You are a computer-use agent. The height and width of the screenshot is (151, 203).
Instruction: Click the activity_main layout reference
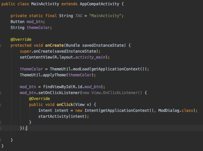coord(90,57)
